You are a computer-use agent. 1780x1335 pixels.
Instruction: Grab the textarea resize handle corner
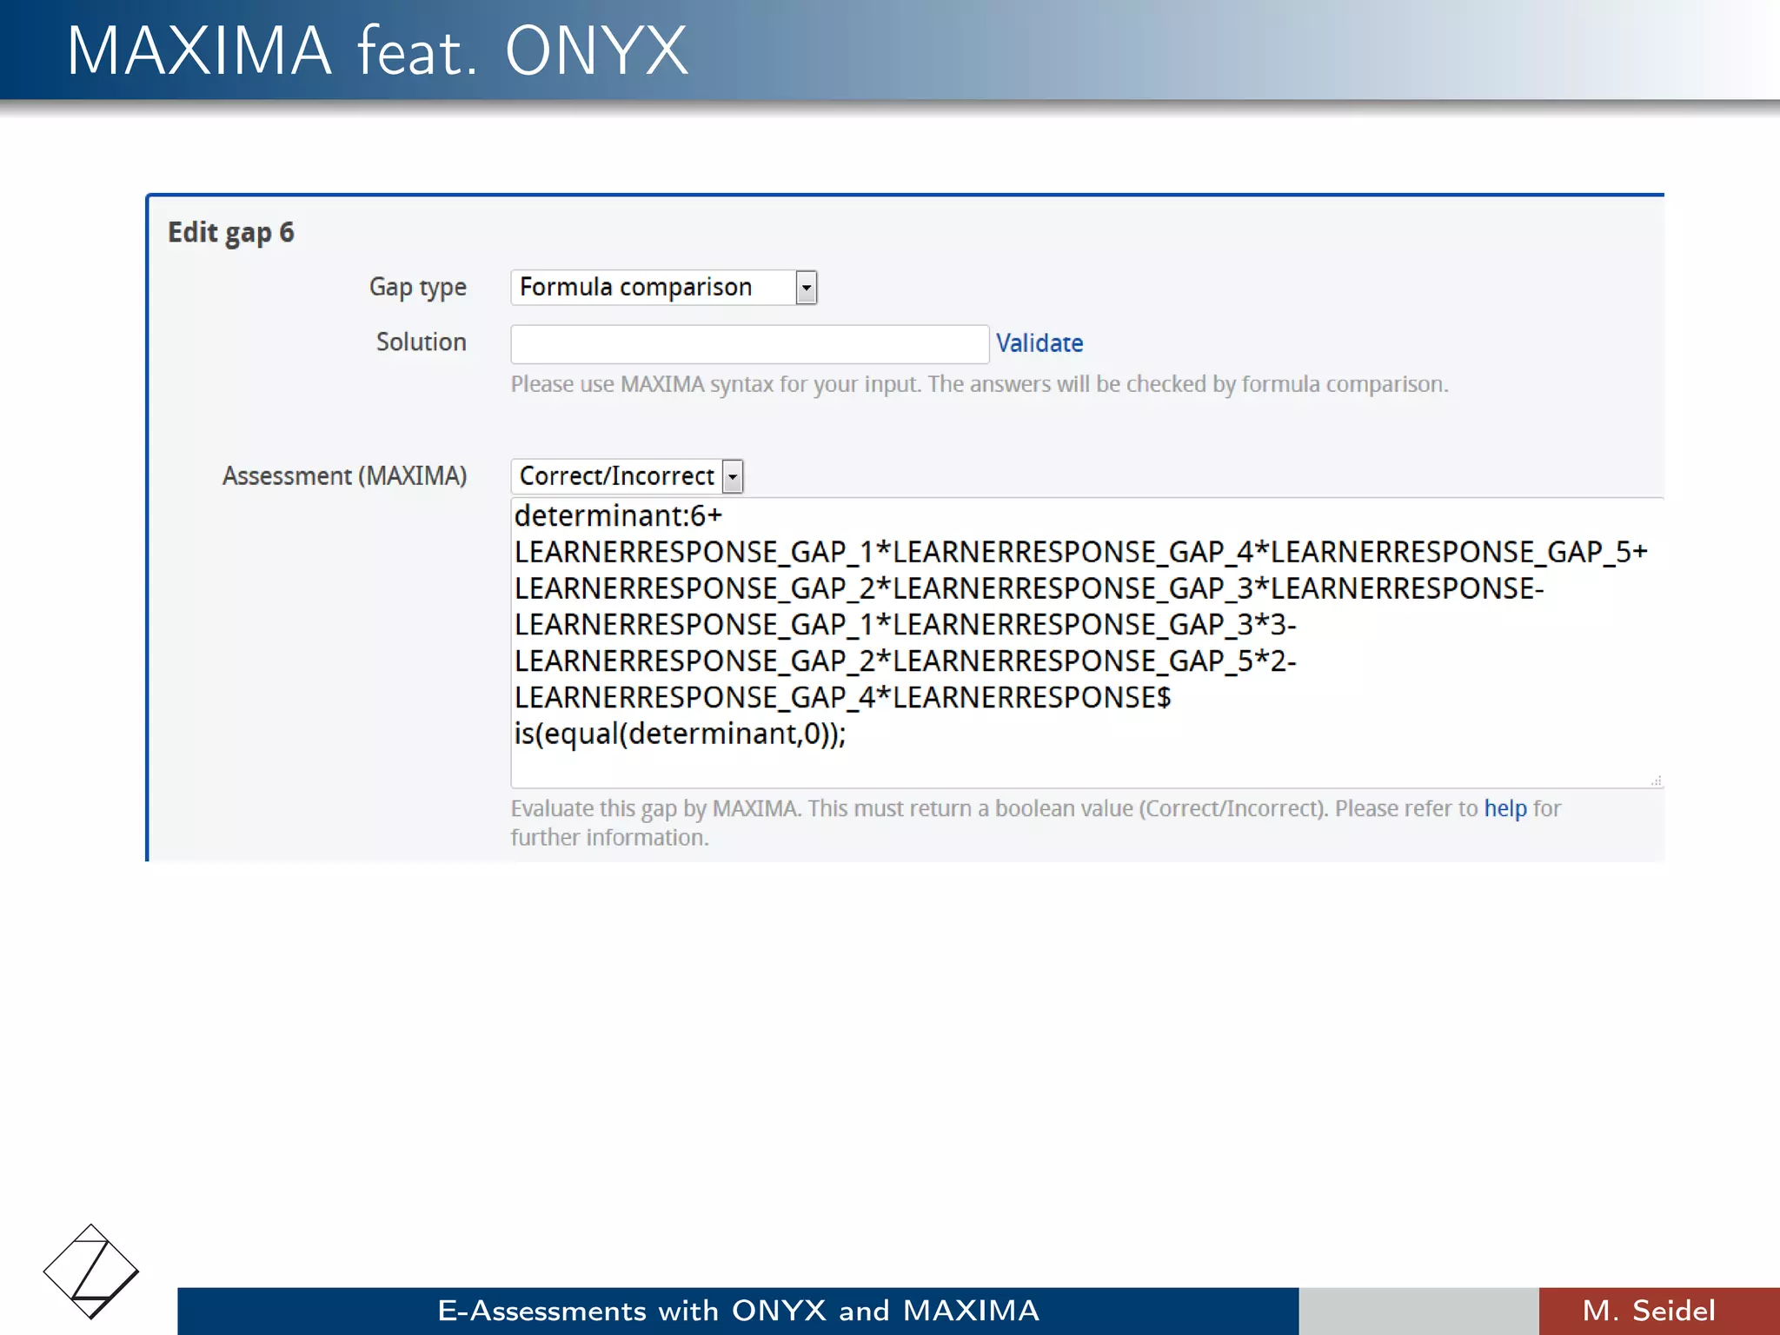(x=1656, y=780)
